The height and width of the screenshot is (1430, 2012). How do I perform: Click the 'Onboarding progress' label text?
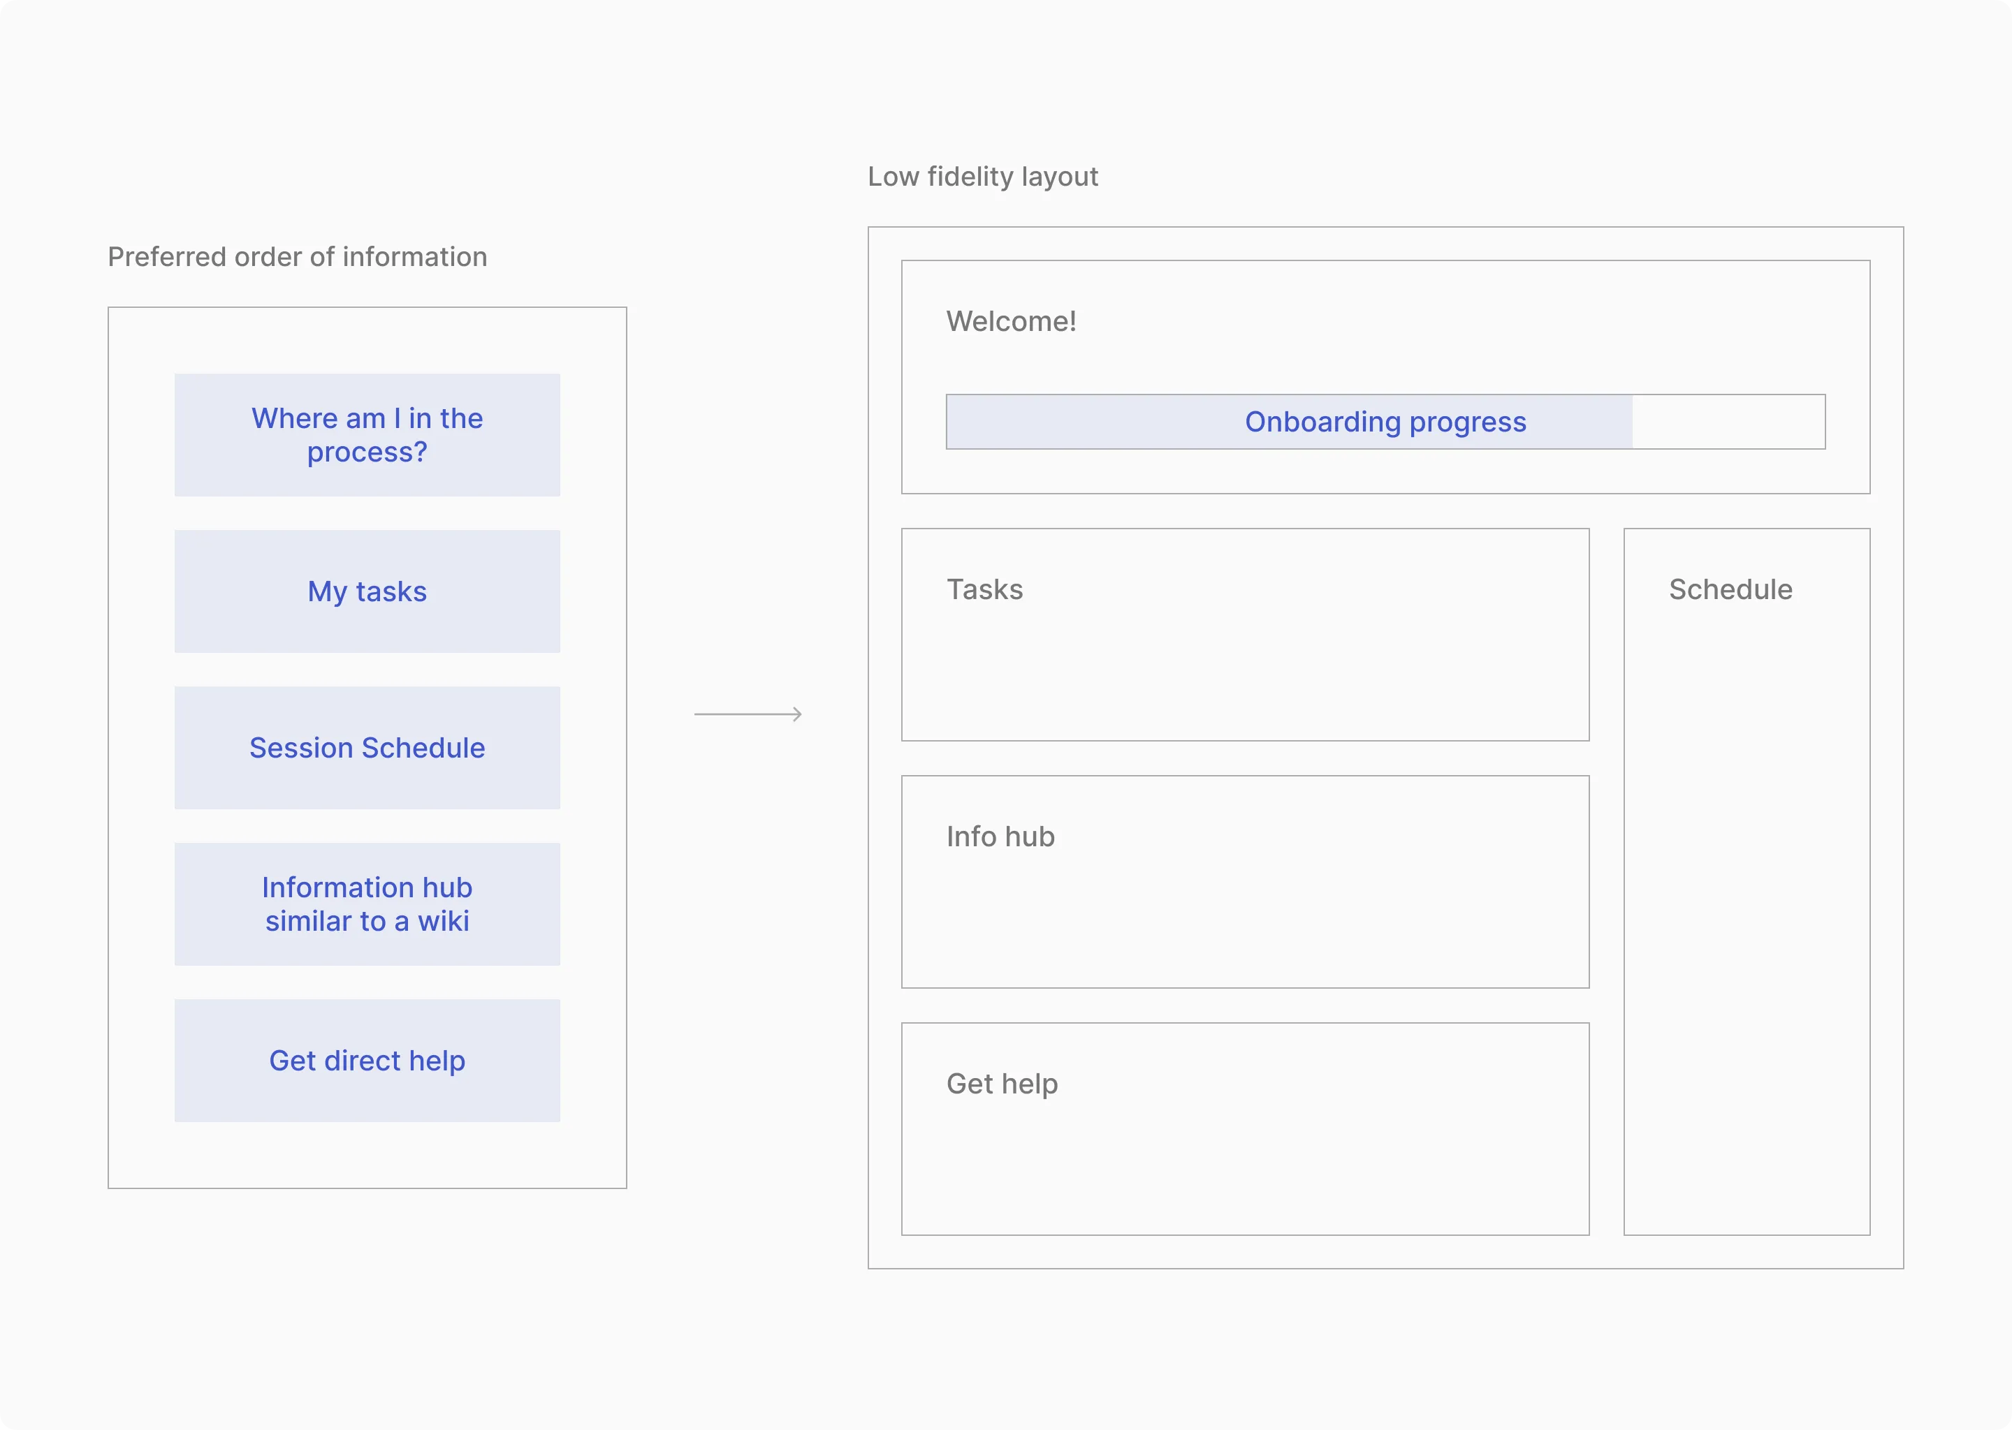[x=1385, y=422]
